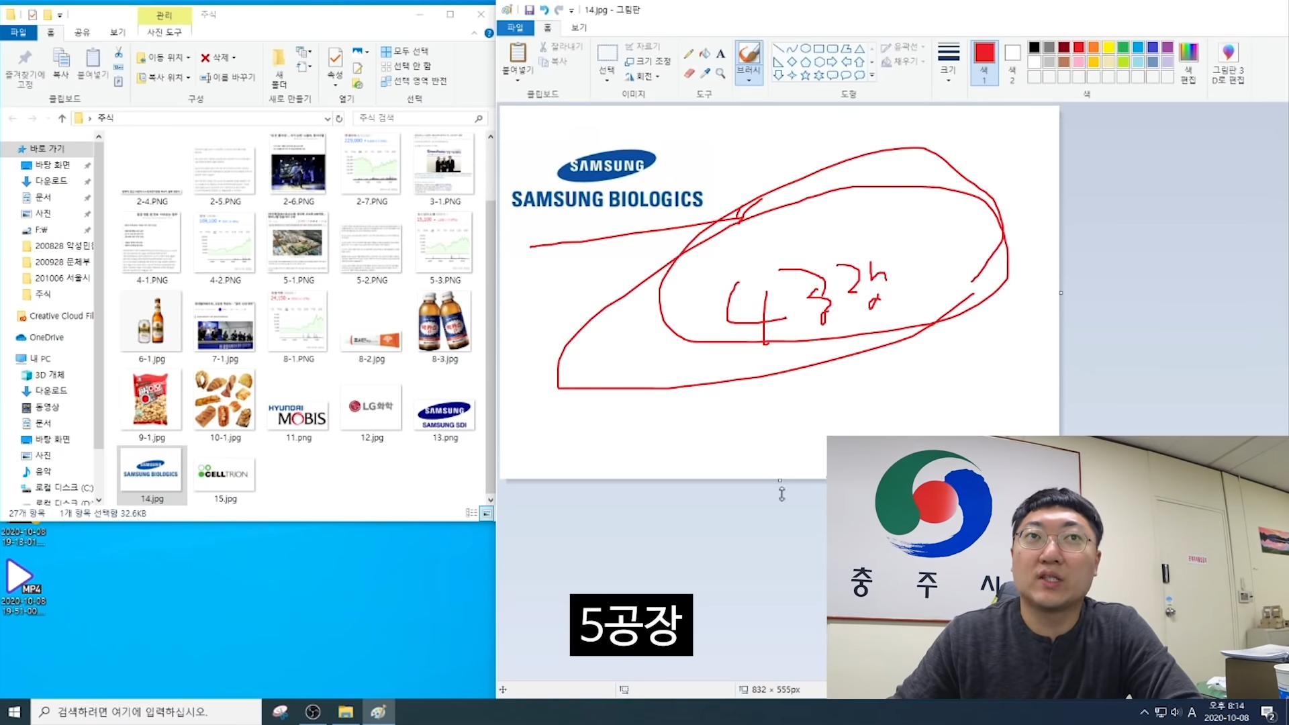1289x725 pixels.
Task: Click the Refresh icon beside address bar
Action: coord(339,118)
